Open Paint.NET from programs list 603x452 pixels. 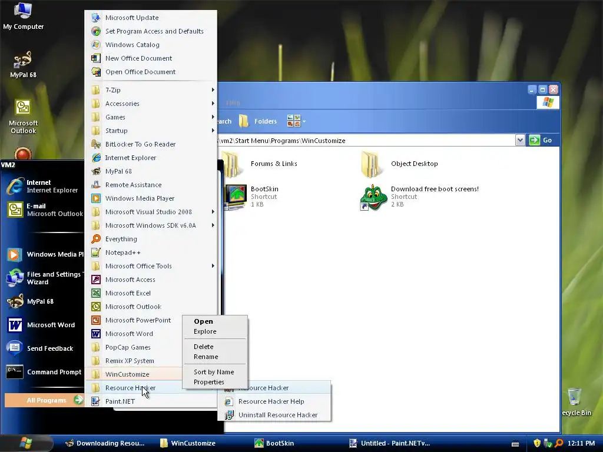pos(151,401)
